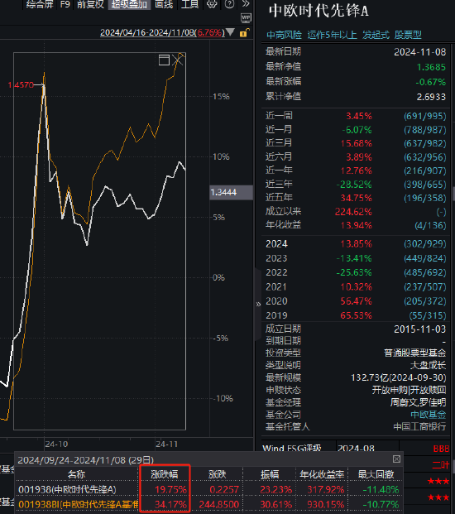Click popup title 2024/09/24-2024/11/08 (29日)
The width and height of the screenshot is (455, 514).
[85, 460]
